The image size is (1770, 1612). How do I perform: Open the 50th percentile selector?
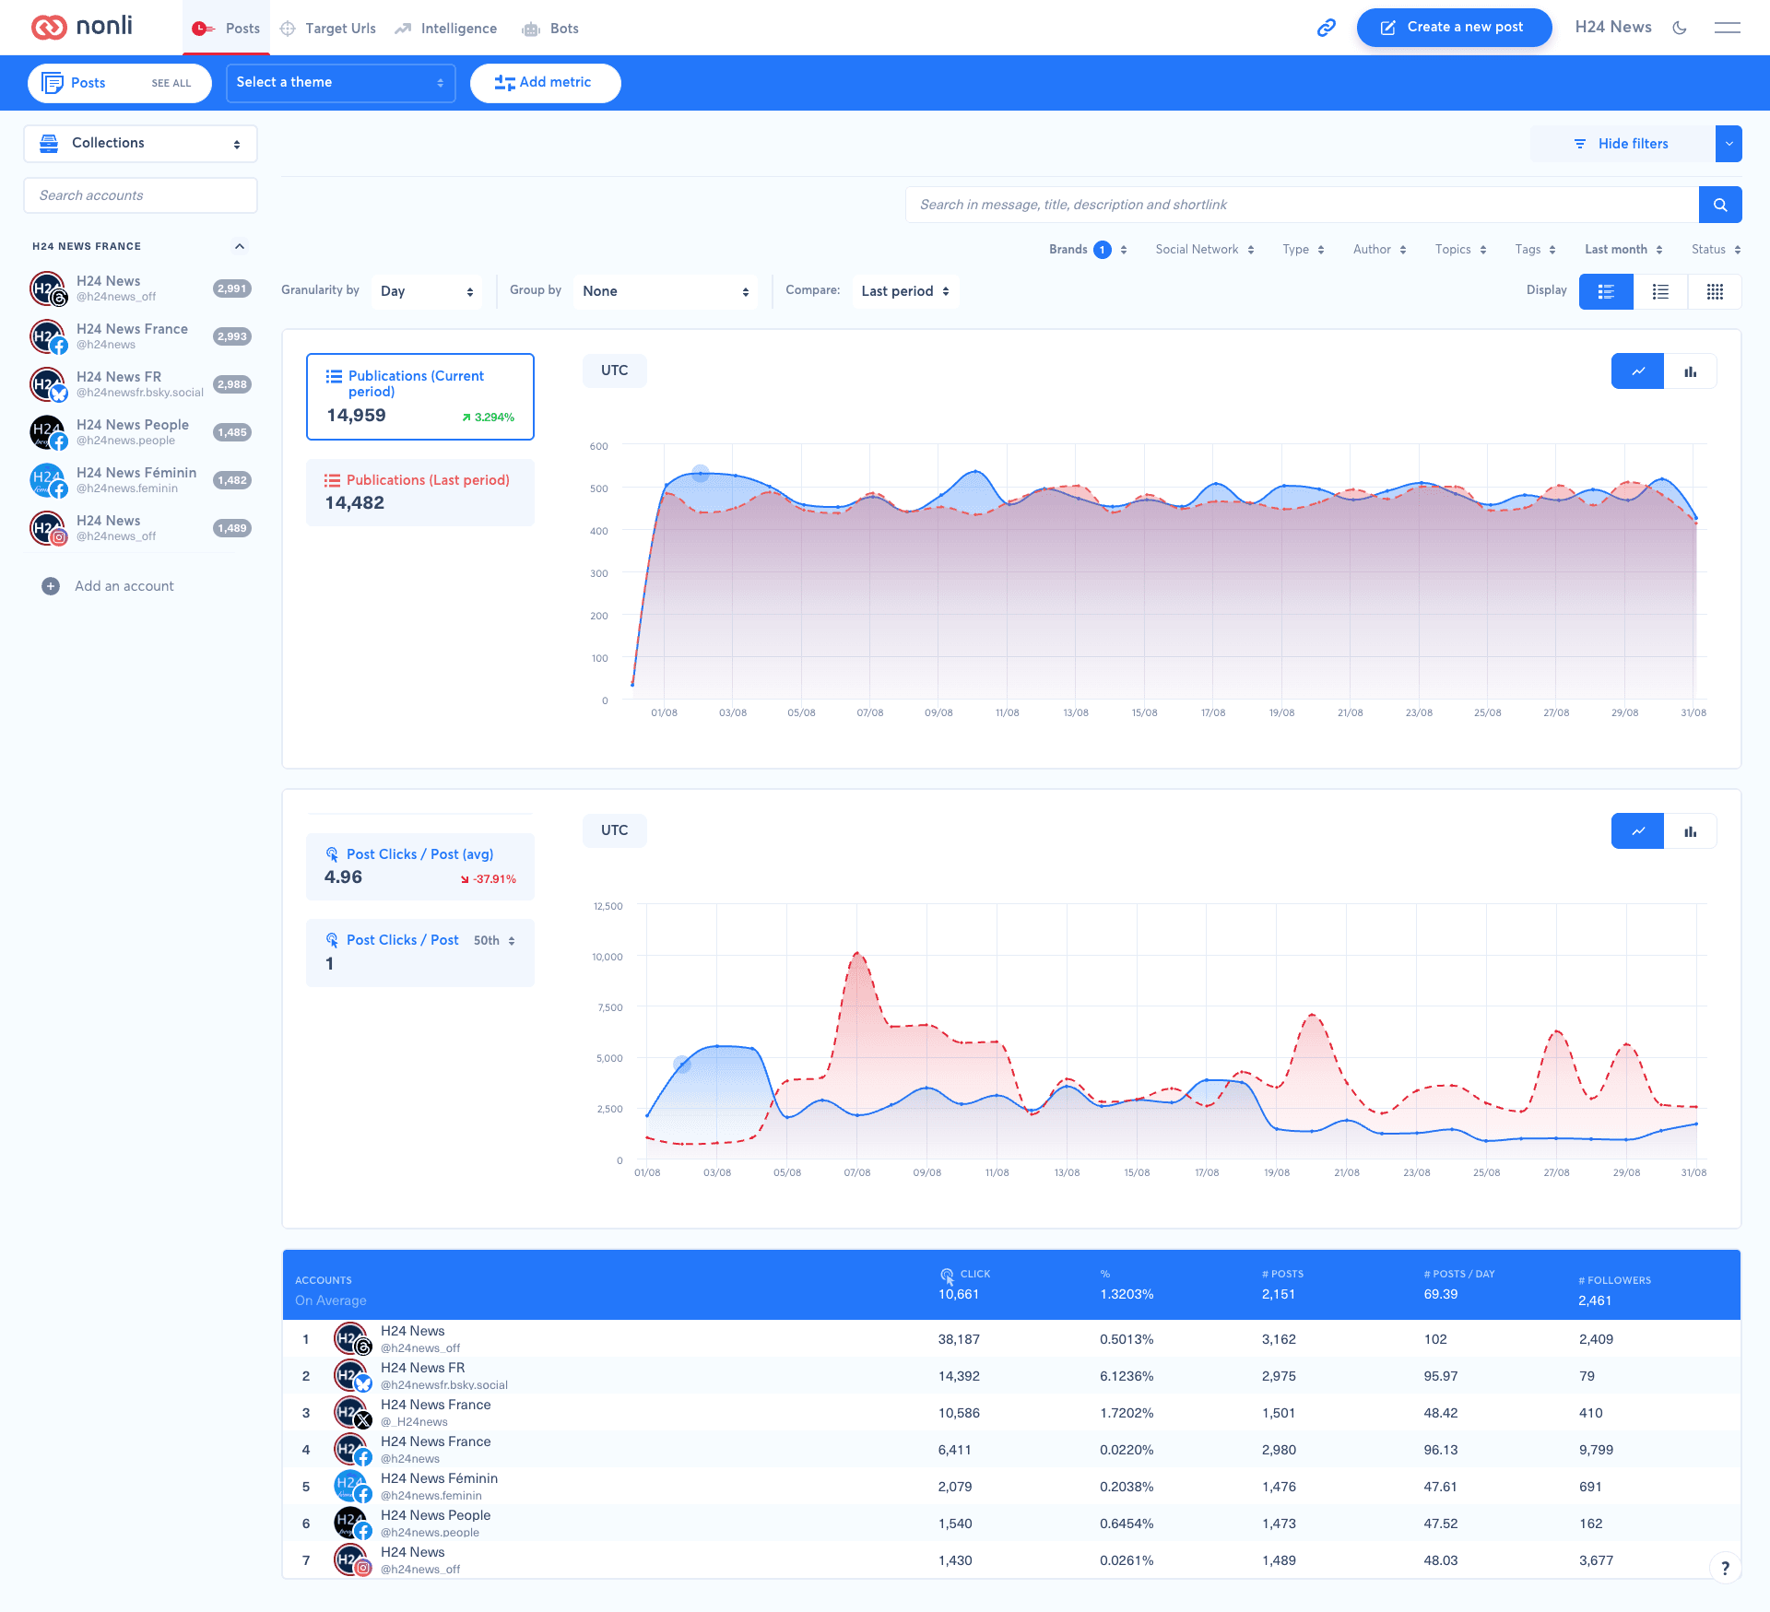point(495,941)
